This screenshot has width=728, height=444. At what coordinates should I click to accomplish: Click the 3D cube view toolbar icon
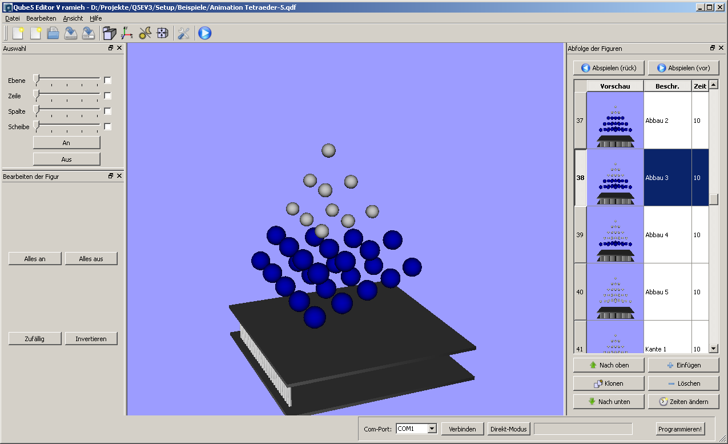pyautogui.click(x=109, y=33)
